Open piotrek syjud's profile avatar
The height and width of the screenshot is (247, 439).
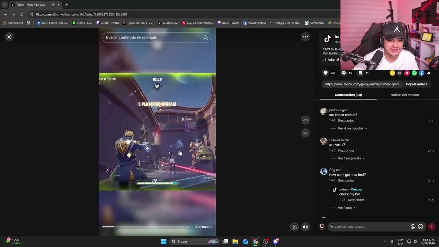tap(323, 111)
